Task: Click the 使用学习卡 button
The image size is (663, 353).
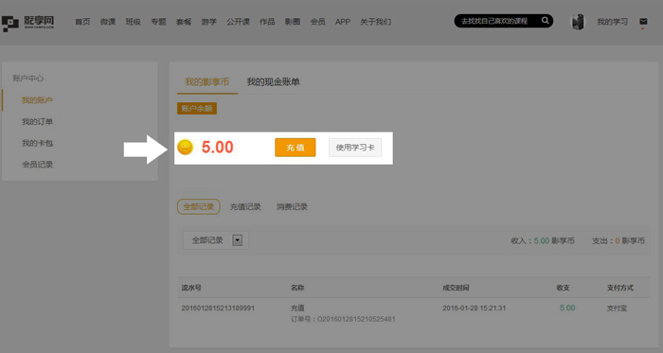Action: pos(355,148)
